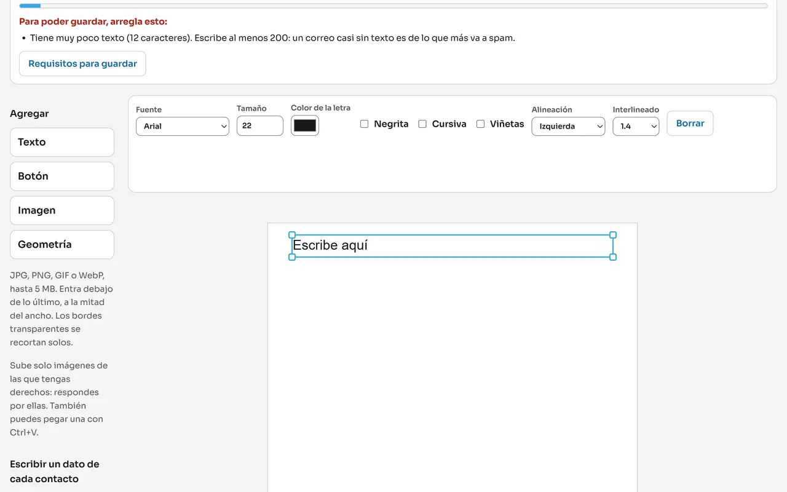Open the Interlineado dropdown showing 1.4
787x492 pixels.
click(x=636, y=126)
